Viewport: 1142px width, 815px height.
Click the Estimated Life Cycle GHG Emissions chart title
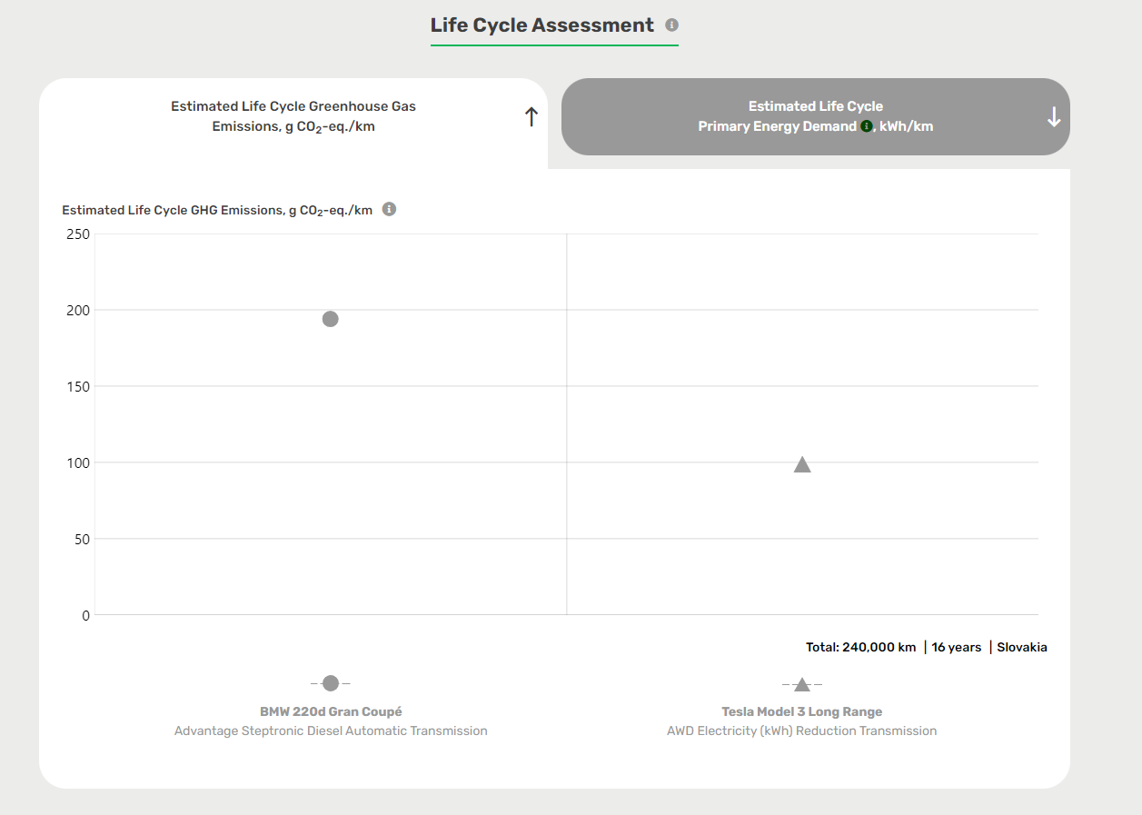(217, 210)
